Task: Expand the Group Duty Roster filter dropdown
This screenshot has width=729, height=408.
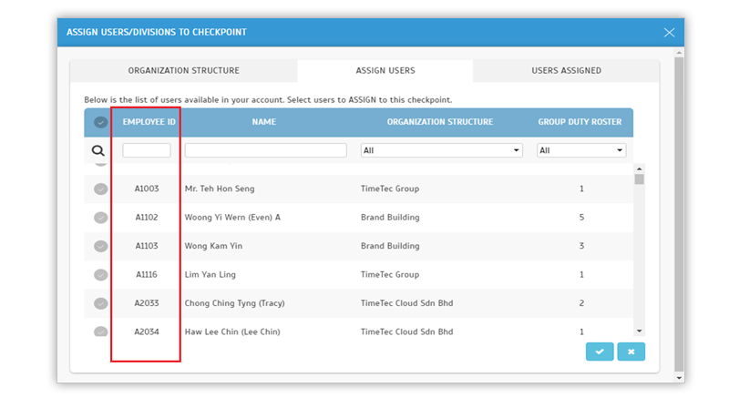Action: (x=580, y=150)
